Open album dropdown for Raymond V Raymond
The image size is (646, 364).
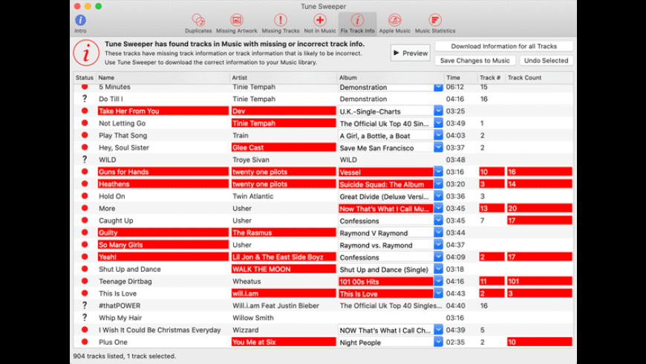(438, 233)
